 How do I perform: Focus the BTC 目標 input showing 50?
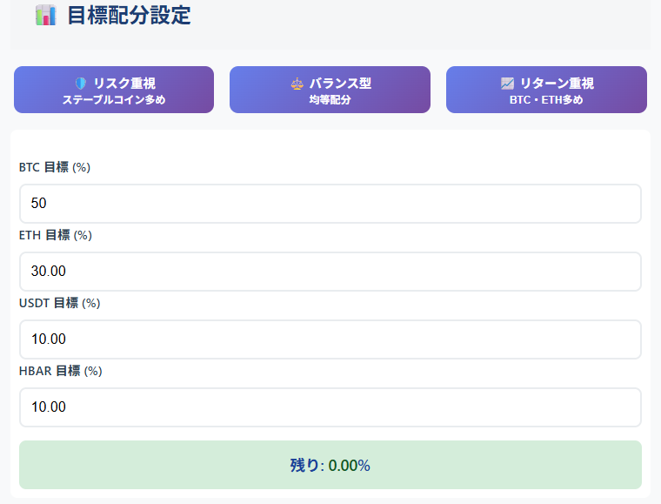(330, 204)
